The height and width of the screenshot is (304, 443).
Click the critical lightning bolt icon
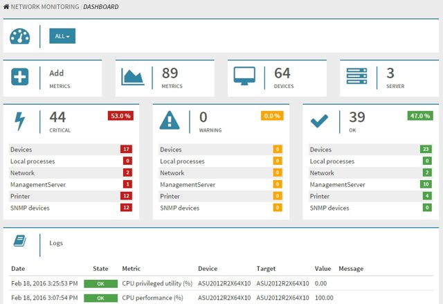(20, 121)
